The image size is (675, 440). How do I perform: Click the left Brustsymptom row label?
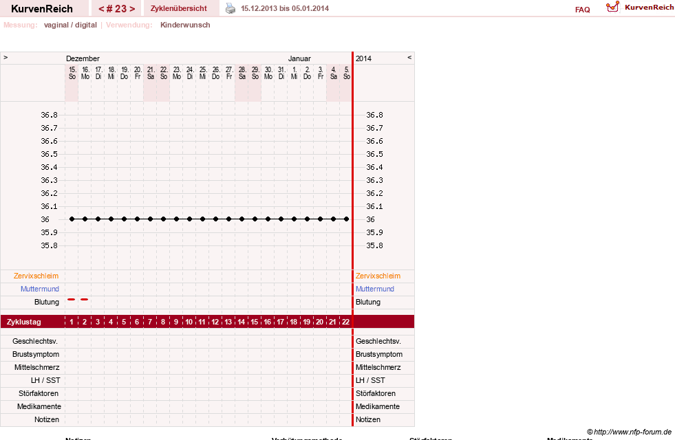coord(36,354)
